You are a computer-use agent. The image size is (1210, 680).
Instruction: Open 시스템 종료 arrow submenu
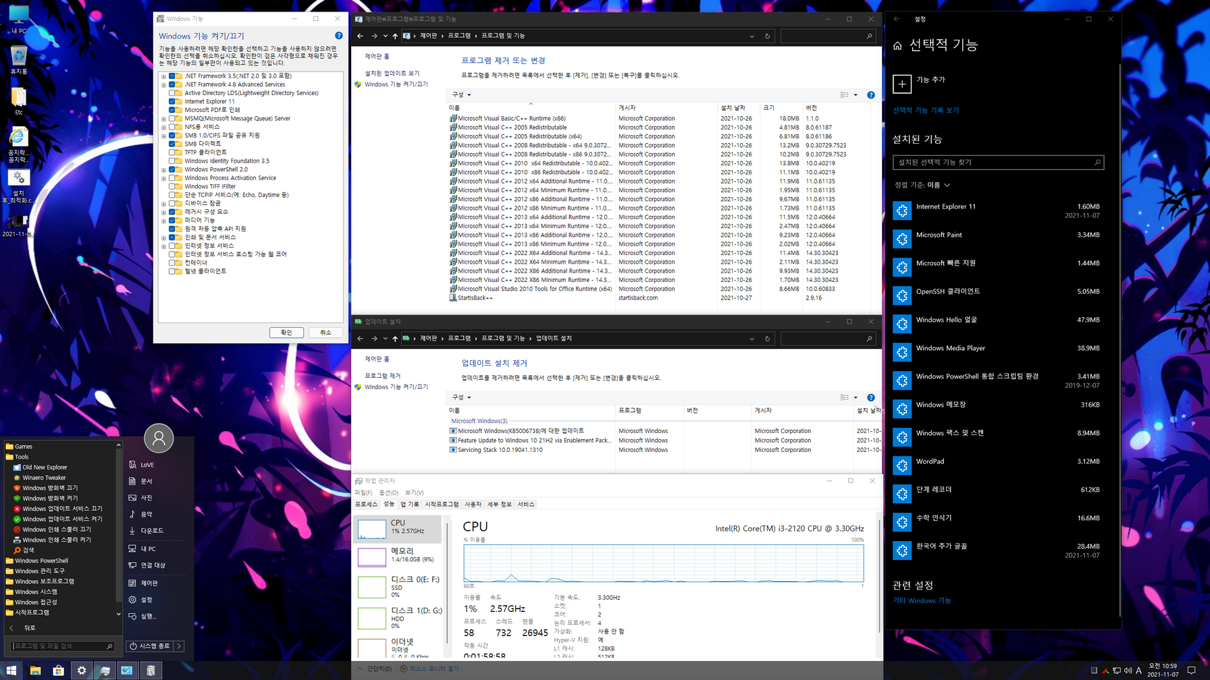179,646
